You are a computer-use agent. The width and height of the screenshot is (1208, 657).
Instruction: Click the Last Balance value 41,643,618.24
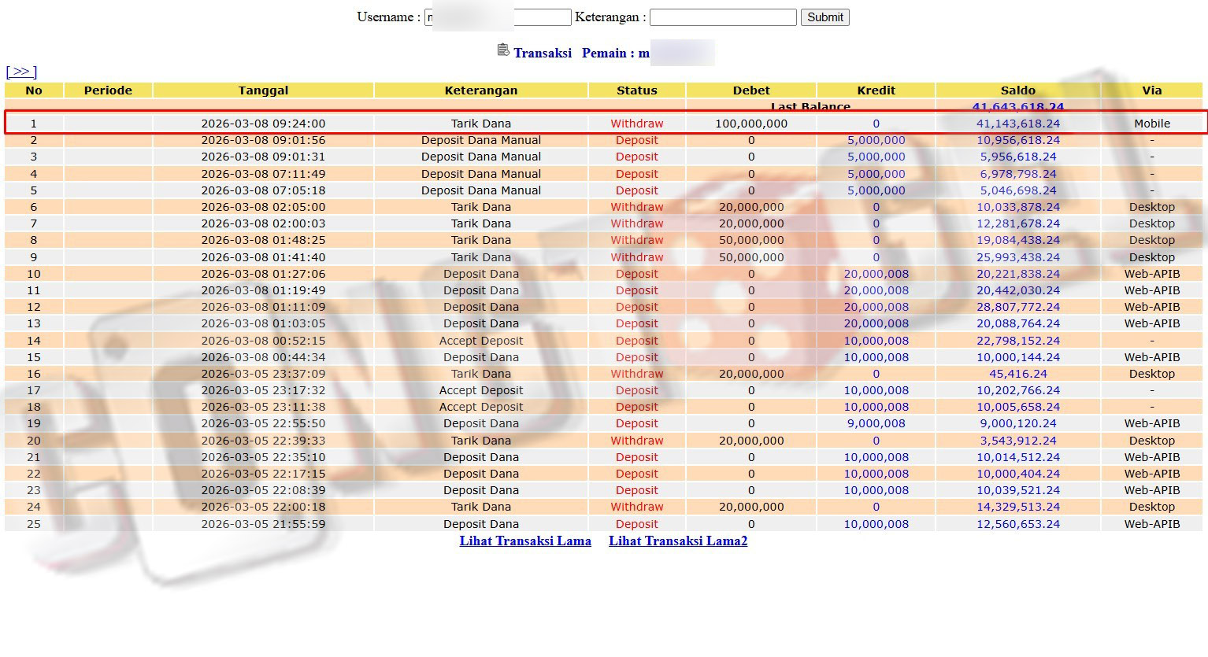coord(1017,107)
